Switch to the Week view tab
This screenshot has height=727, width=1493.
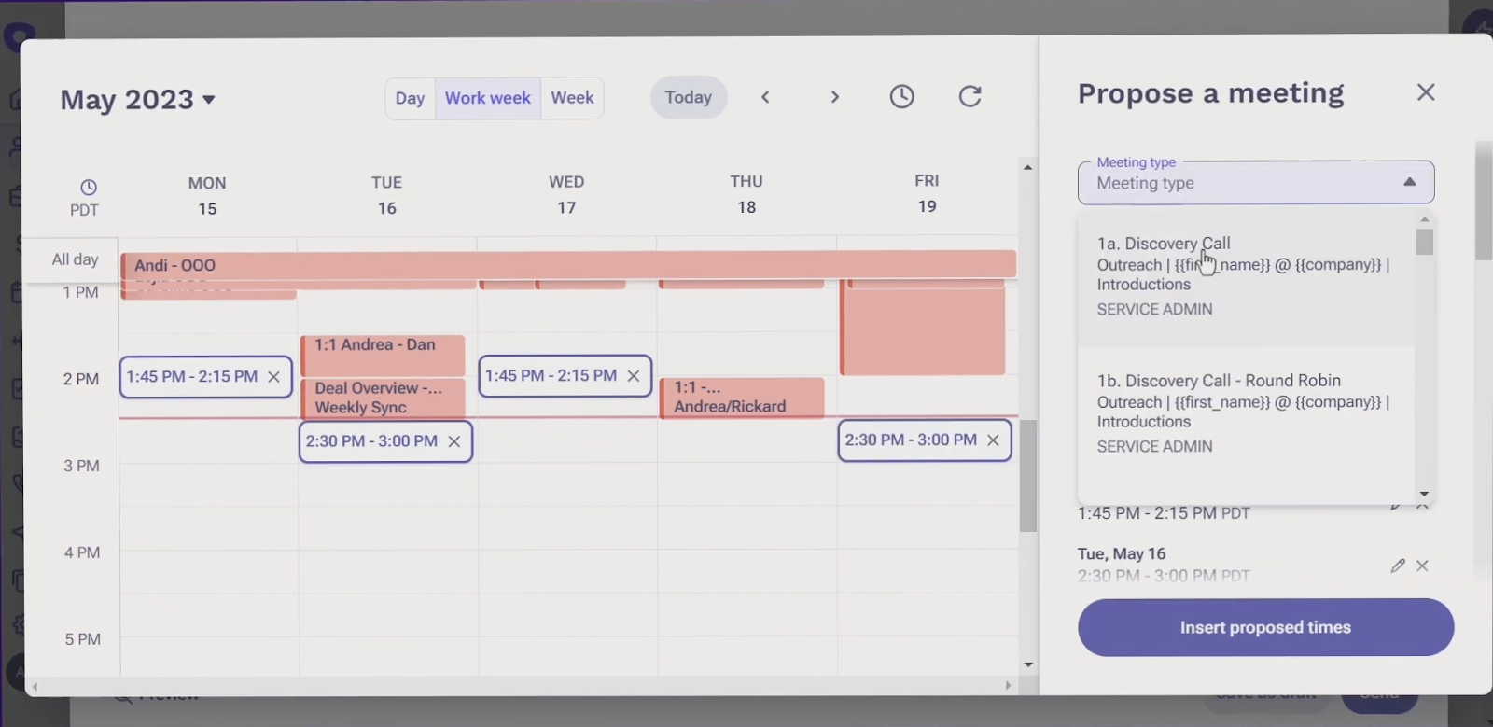pyautogui.click(x=572, y=98)
